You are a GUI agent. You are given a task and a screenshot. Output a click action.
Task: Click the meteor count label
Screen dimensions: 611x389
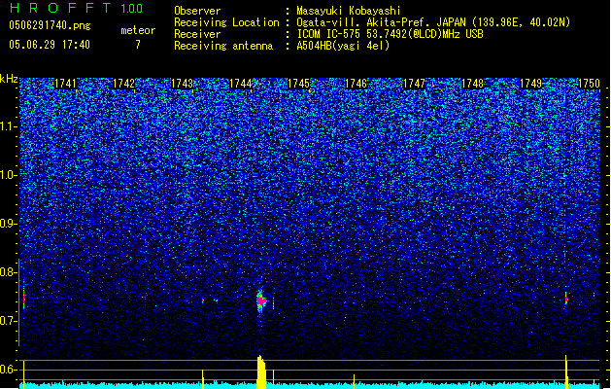[x=138, y=30]
